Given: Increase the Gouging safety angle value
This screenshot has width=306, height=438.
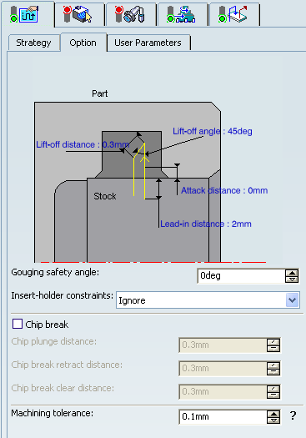Looking at the screenshot, I should pyautogui.click(x=292, y=273).
